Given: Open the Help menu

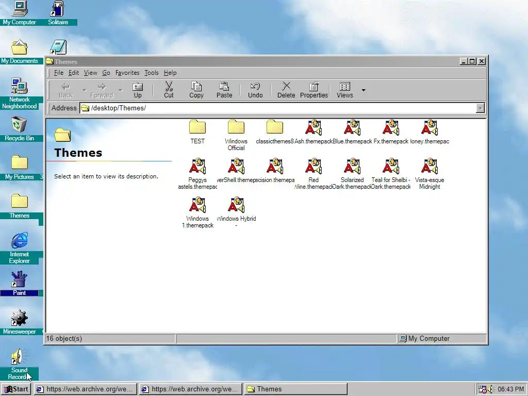Looking at the screenshot, I should coord(170,73).
